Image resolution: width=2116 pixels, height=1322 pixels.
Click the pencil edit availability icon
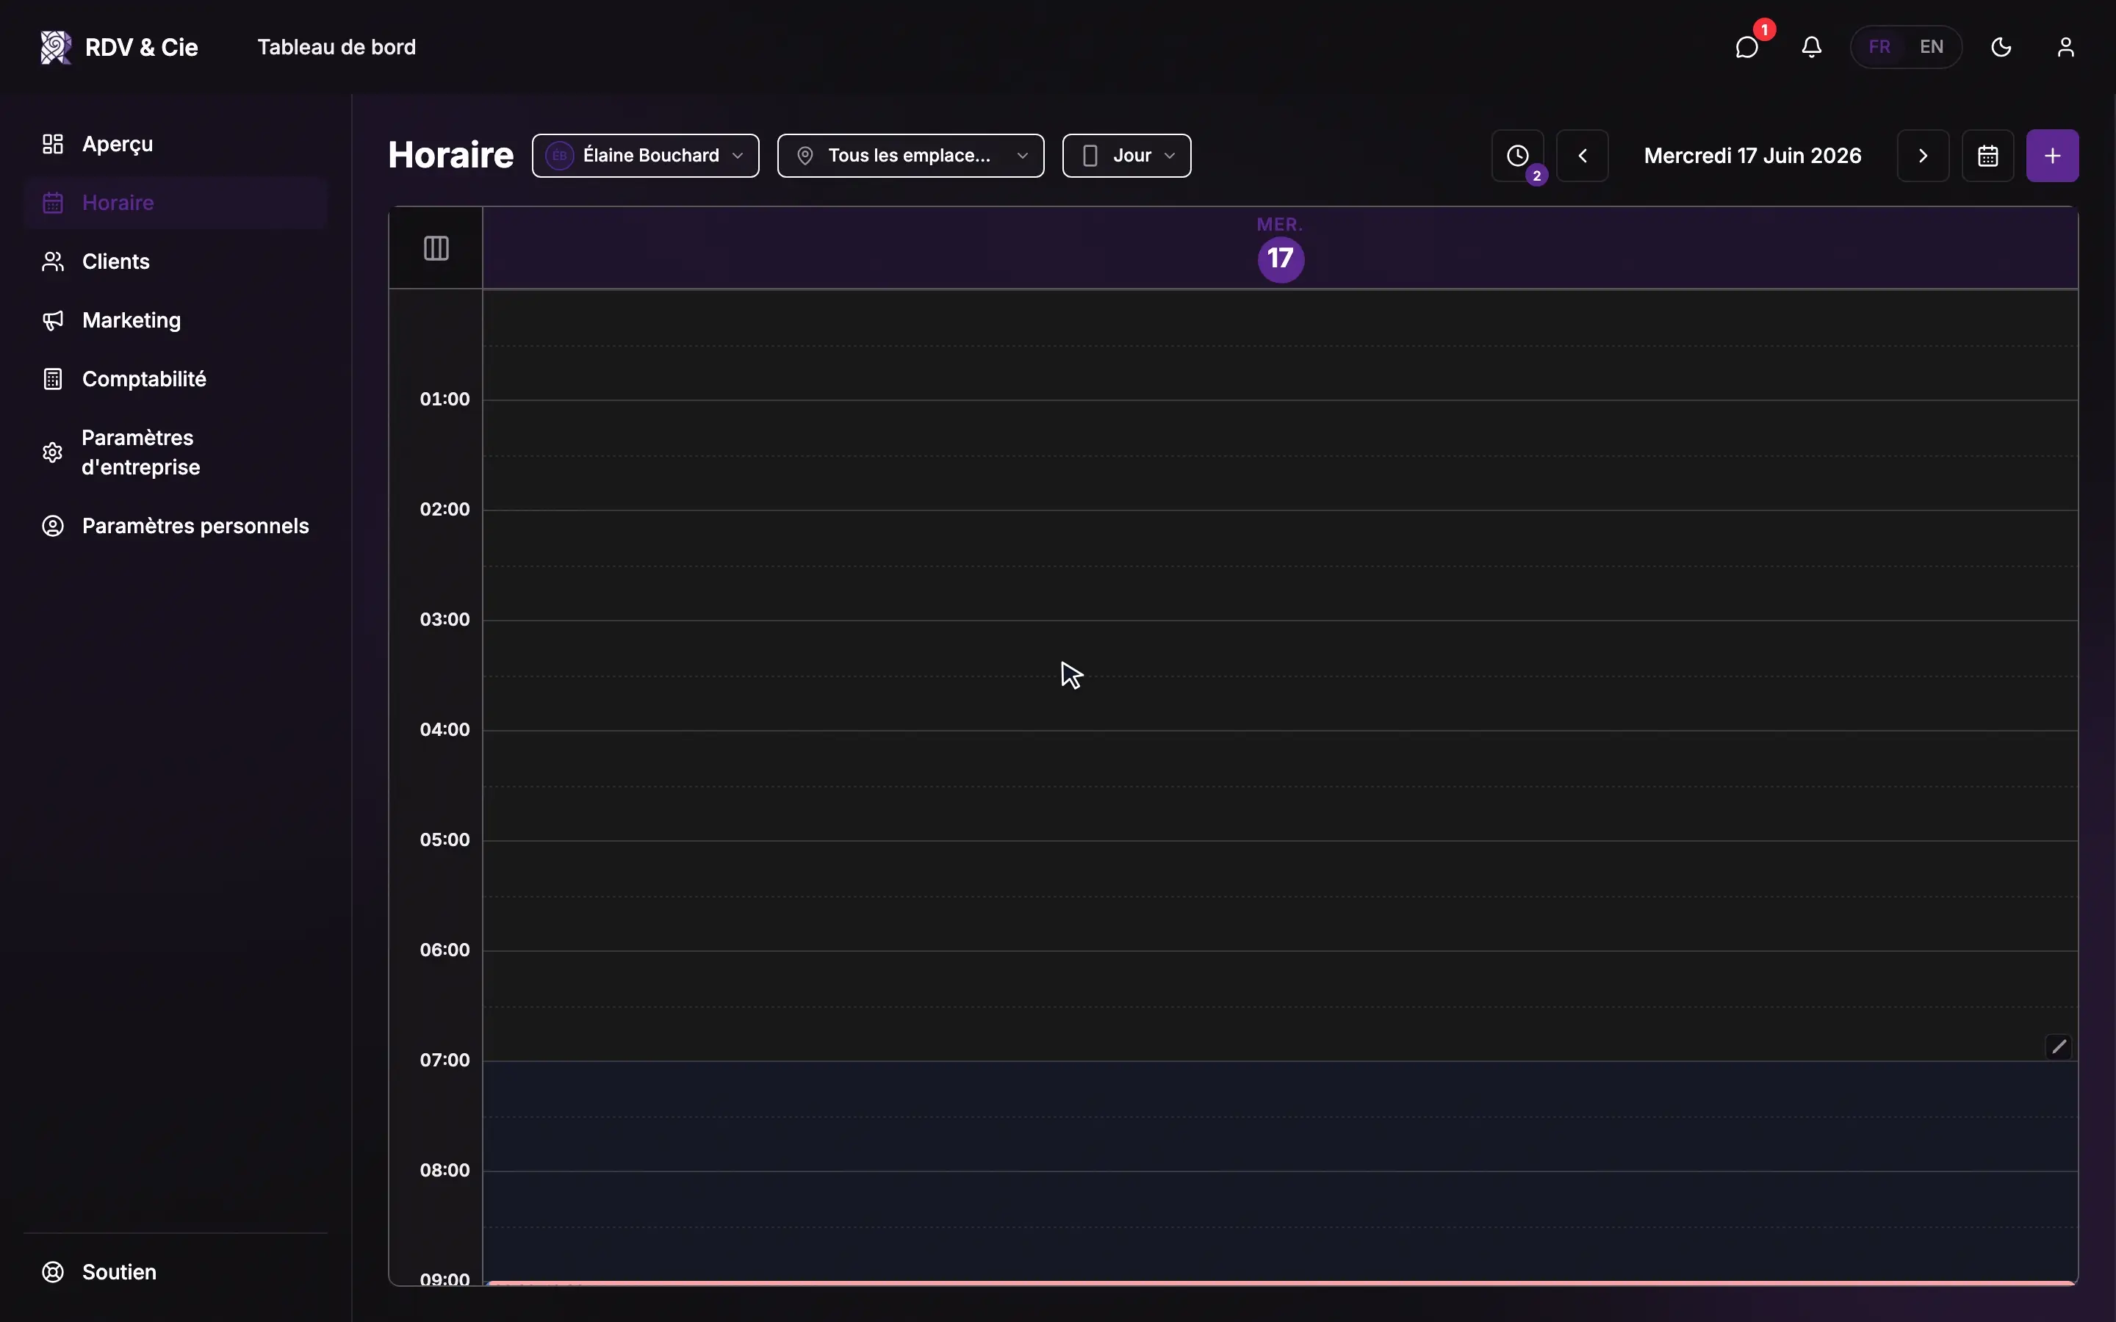point(2059,1047)
